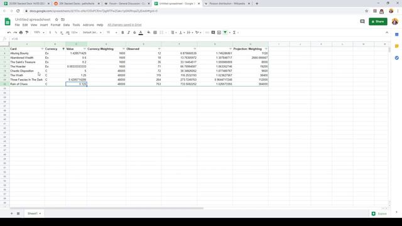Go to the Google Sheets home logo
The height and width of the screenshot is (226, 402).
tap(8, 21)
